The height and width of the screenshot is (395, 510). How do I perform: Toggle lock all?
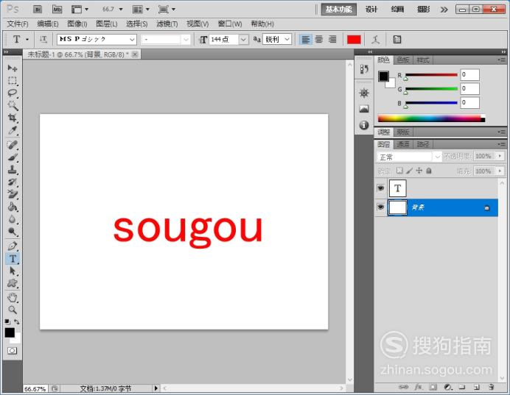click(x=429, y=171)
